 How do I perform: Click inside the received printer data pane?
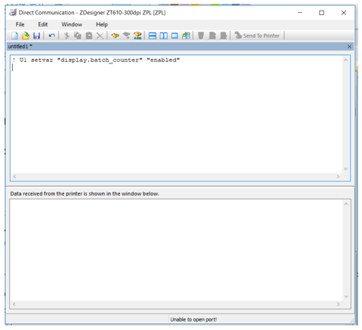click(176, 250)
